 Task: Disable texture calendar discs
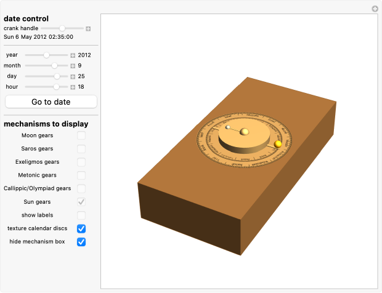tap(81, 228)
